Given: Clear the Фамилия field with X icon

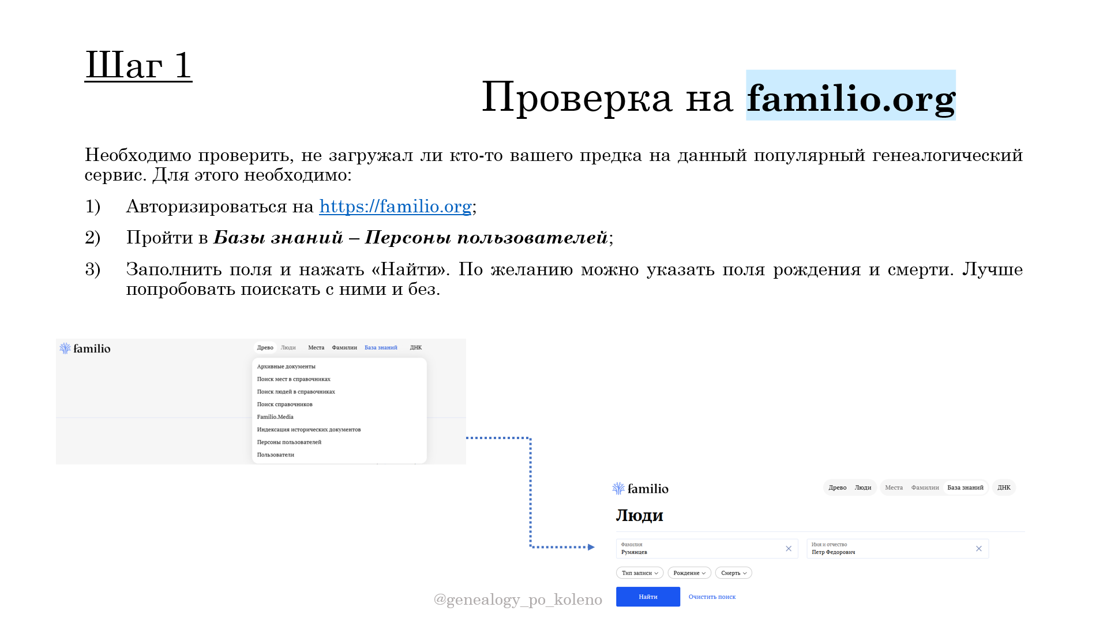Looking at the screenshot, I should (x=789, y=549).
